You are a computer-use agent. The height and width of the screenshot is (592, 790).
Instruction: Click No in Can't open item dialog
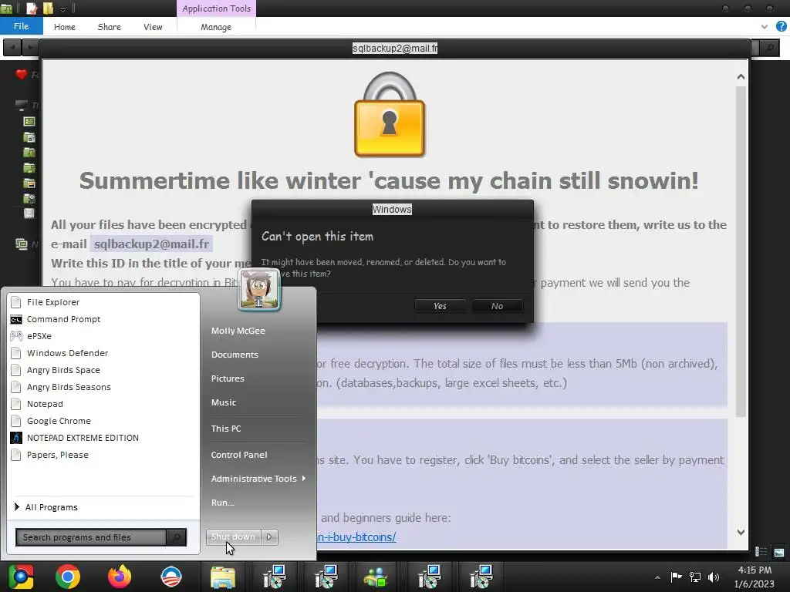pyautogui.click(x=498, y=306)
